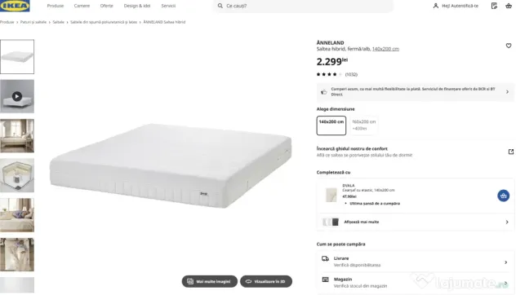Viewport: 516px width, 295px height.
Task: Open the shopping basket icon in header
Action: click(x=509, y=6)
